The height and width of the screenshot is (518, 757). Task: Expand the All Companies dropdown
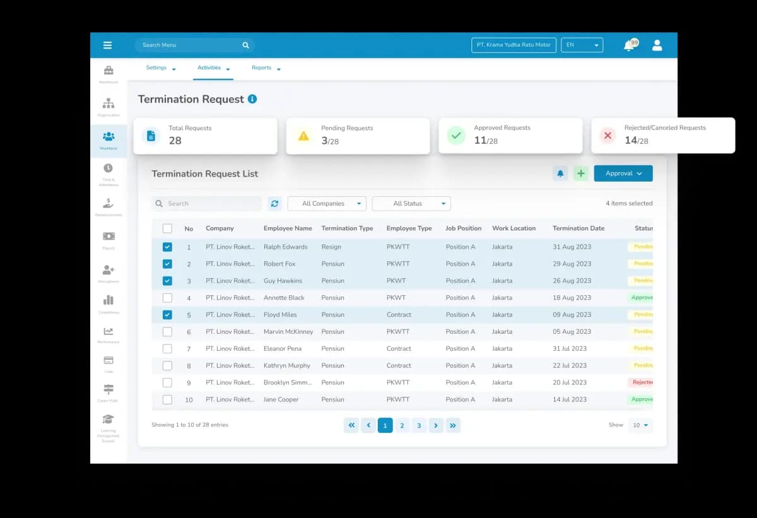(327, 203)
